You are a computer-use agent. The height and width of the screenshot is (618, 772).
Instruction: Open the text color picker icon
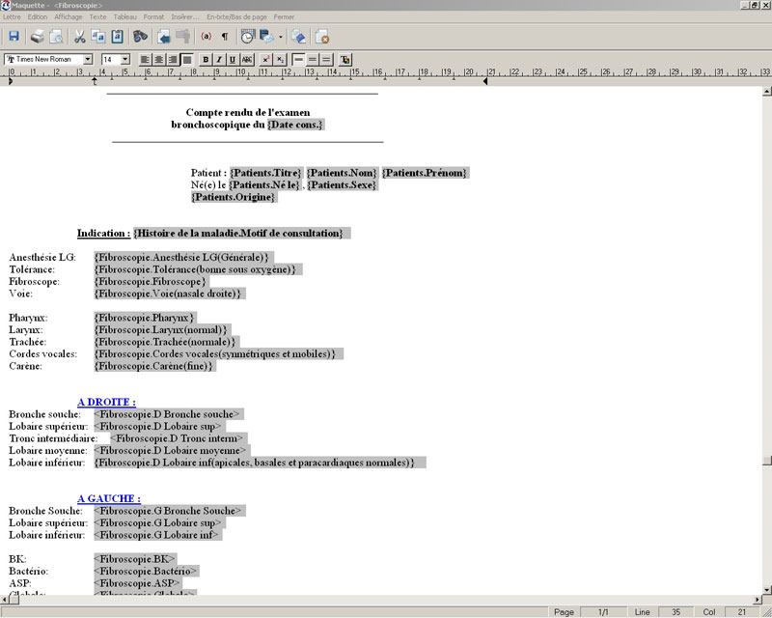pyautogui.click(x=345, y=60)
